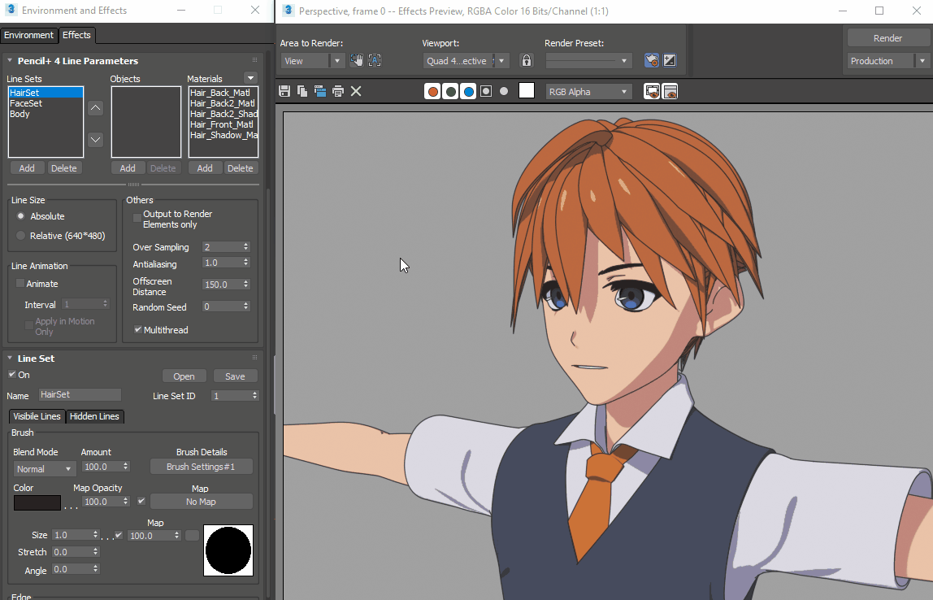Select Relative (640*480) line size option

21,236
